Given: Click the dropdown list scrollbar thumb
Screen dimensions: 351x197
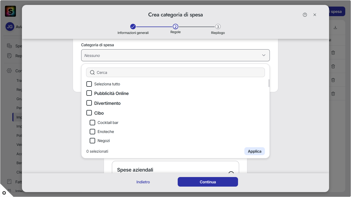Looking at the screenshot, I should click(269, 83).
